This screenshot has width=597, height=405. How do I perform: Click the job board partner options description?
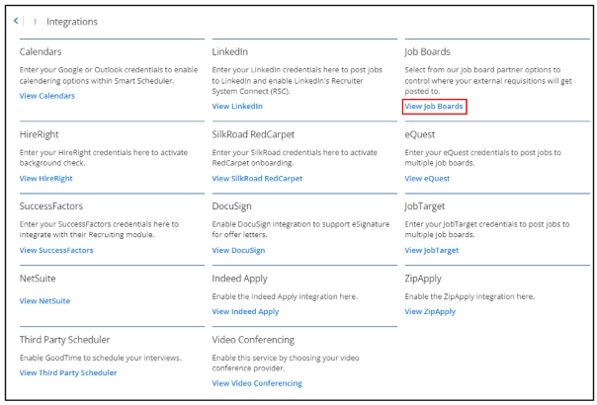(x=488, y=81)
